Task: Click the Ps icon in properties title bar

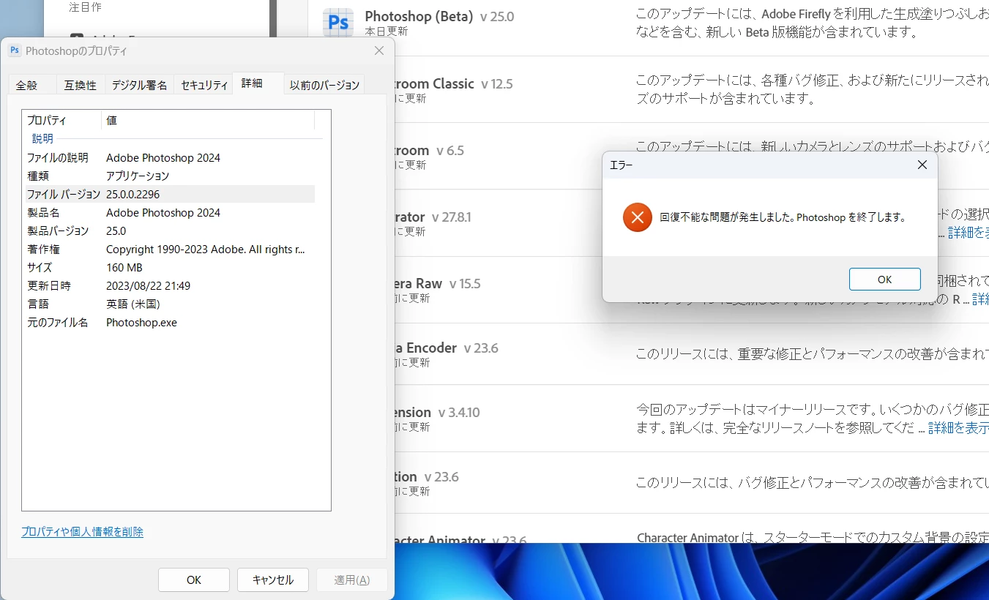Action: (x=15, y=50)
